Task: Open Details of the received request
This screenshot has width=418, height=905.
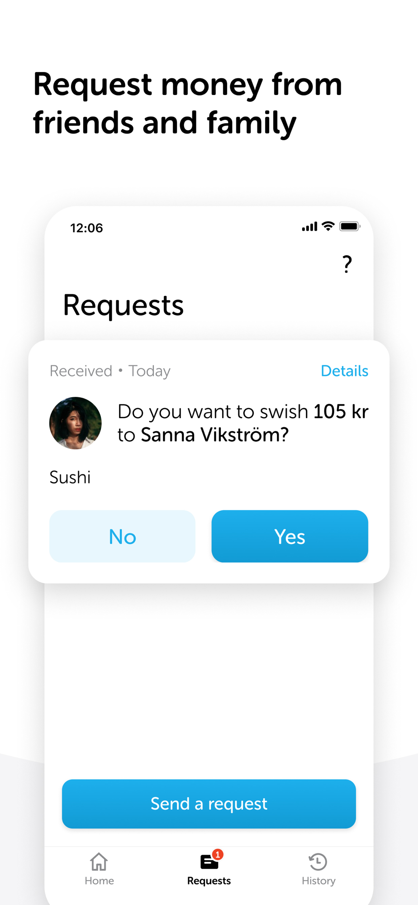Action: coord(344,371)
